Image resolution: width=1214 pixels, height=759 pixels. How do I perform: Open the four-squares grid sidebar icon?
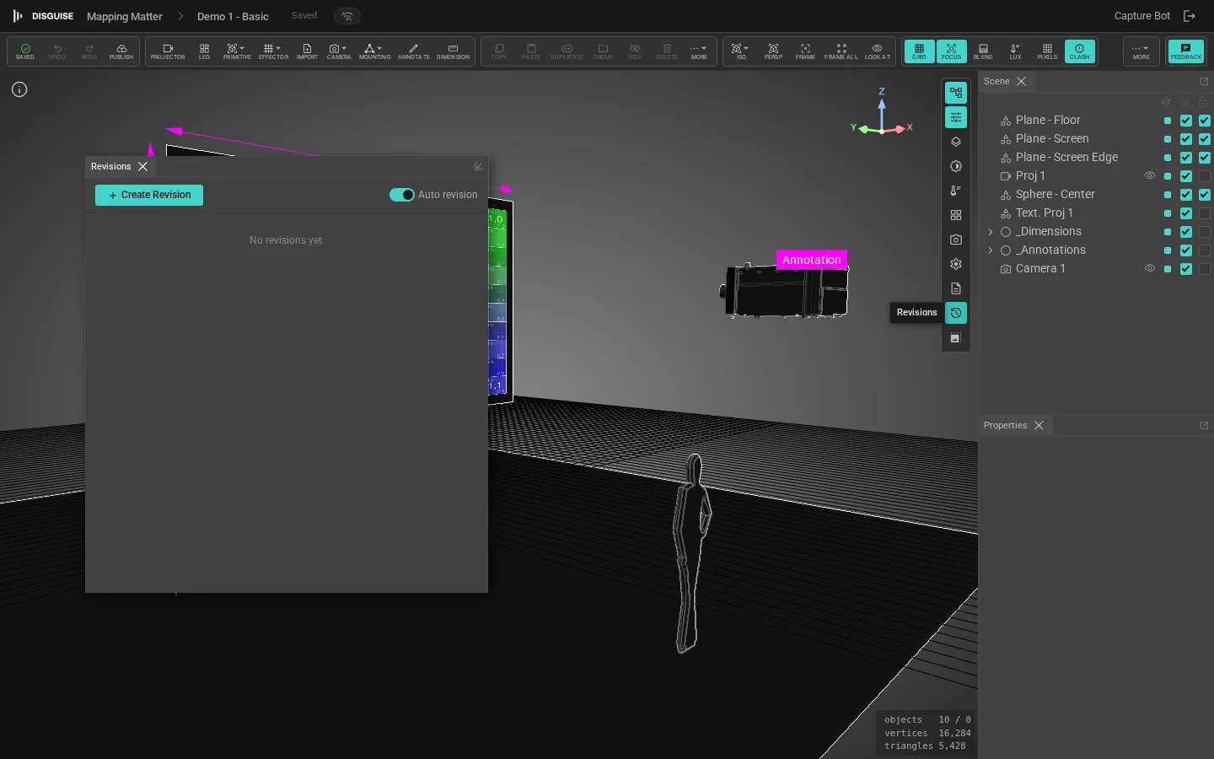(x=956, y=215)
